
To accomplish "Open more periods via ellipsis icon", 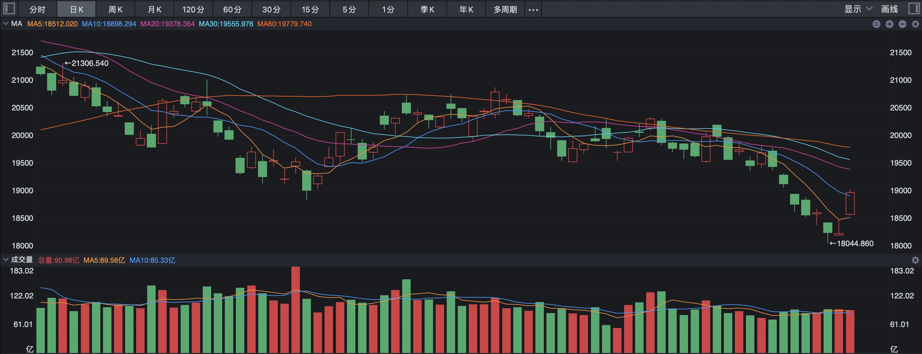I will point(533,10).
